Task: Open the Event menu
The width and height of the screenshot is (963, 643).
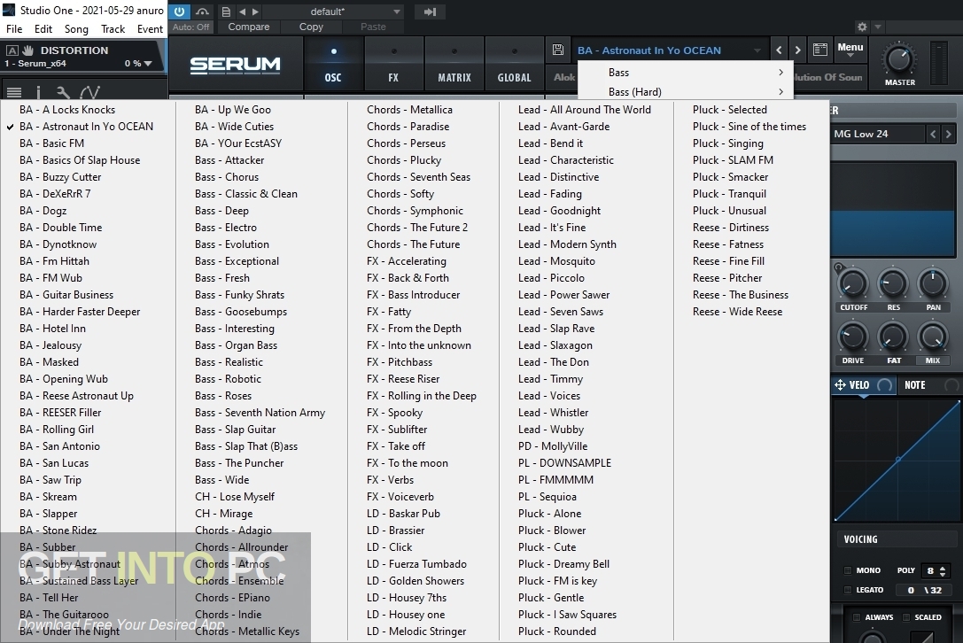Action: click(150, 29)
